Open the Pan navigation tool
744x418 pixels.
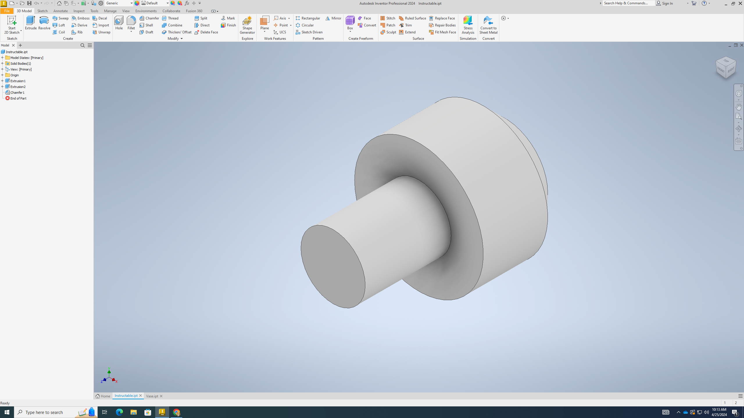(x=738, y=107)
